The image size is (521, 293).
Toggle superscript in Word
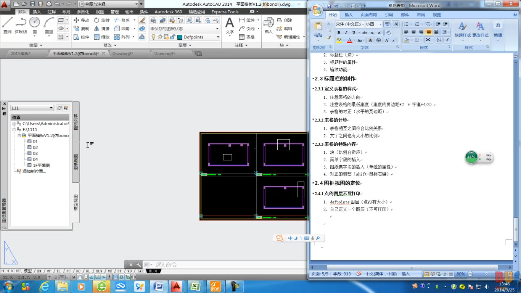(x=380, y=32)
